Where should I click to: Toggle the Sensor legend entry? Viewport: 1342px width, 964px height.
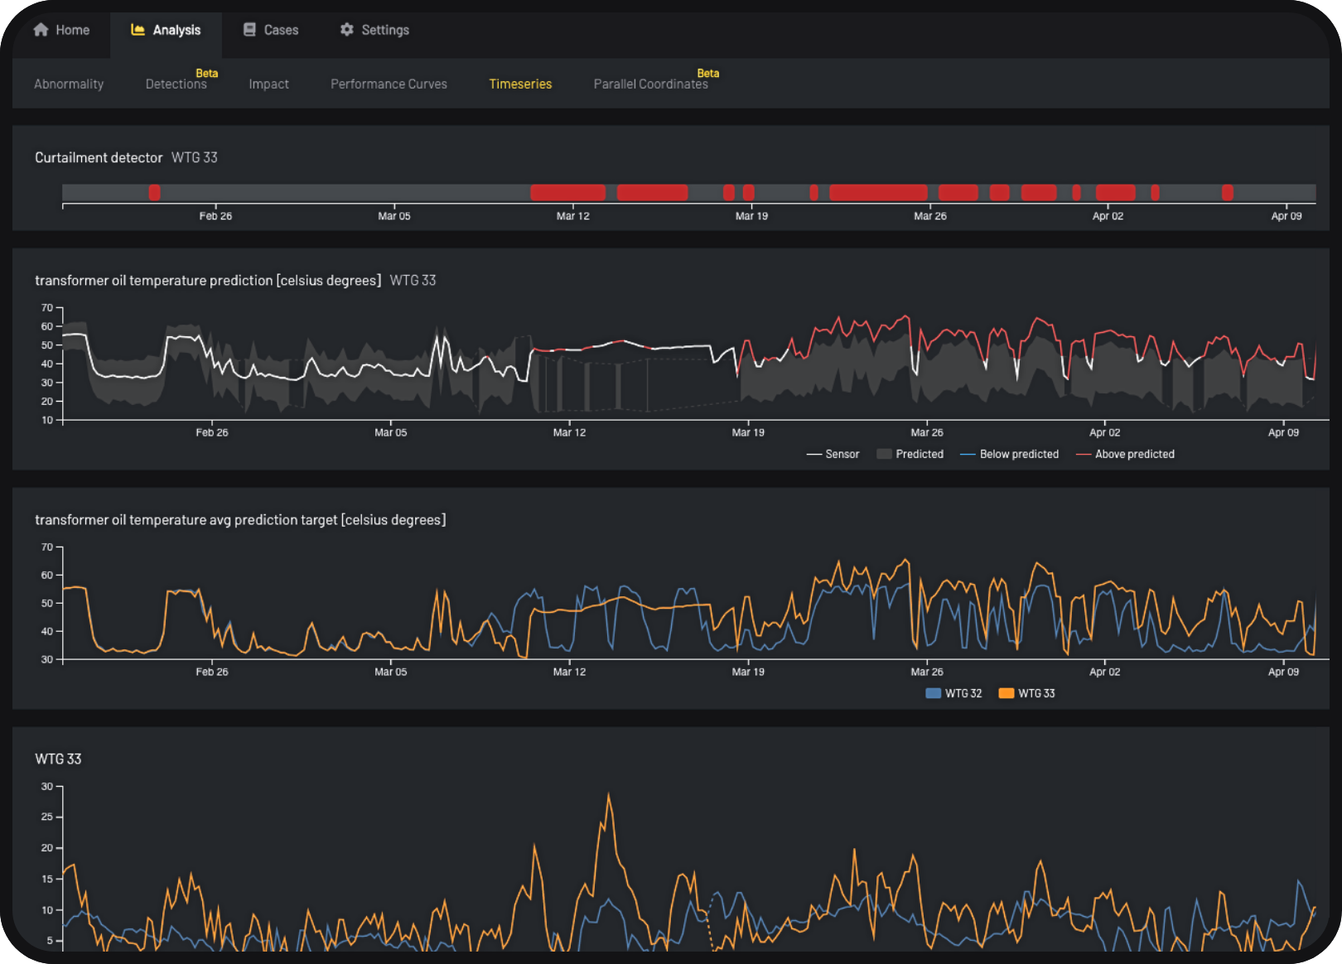pos(833,454)
